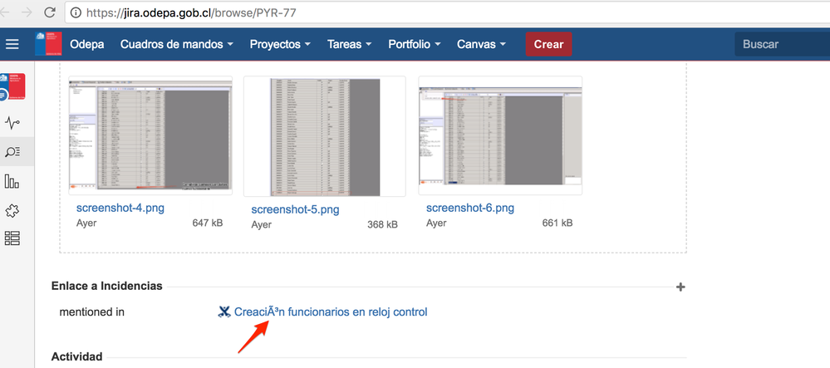Open the Portfolio menu
Screen dimensions: 830x368
[415, 44]
